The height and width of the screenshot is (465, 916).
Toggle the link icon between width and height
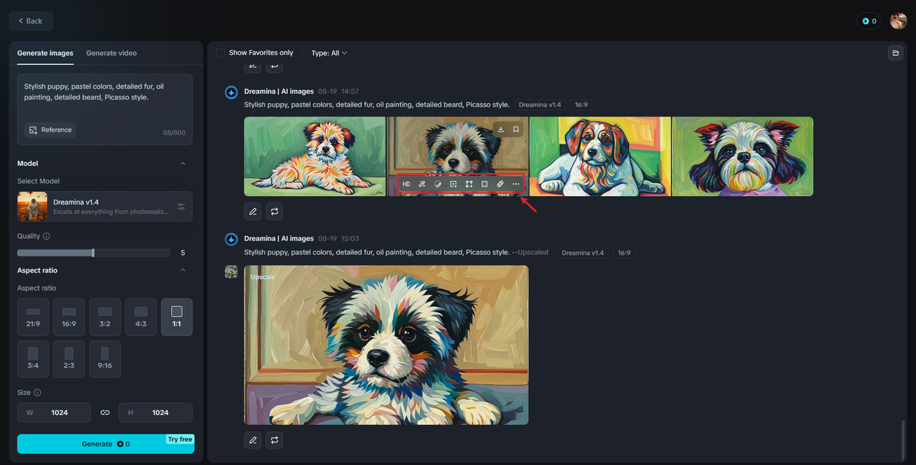click(105, 413)
